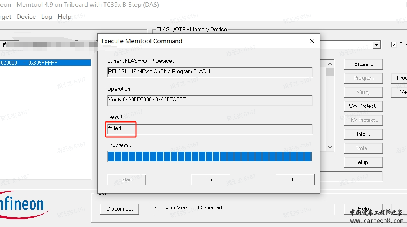Expand the FLASH/OTP memory device dropdown

click(x=376, y=45)
